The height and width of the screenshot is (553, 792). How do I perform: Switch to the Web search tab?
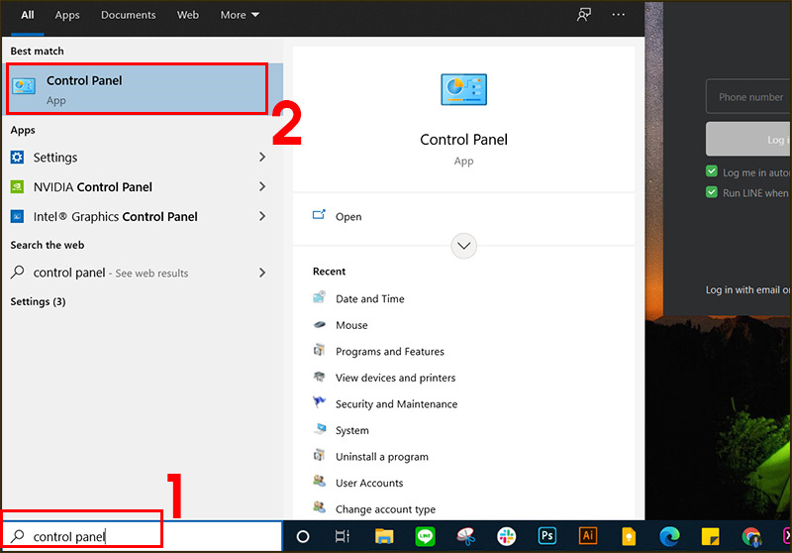click(x=187, y=15)
